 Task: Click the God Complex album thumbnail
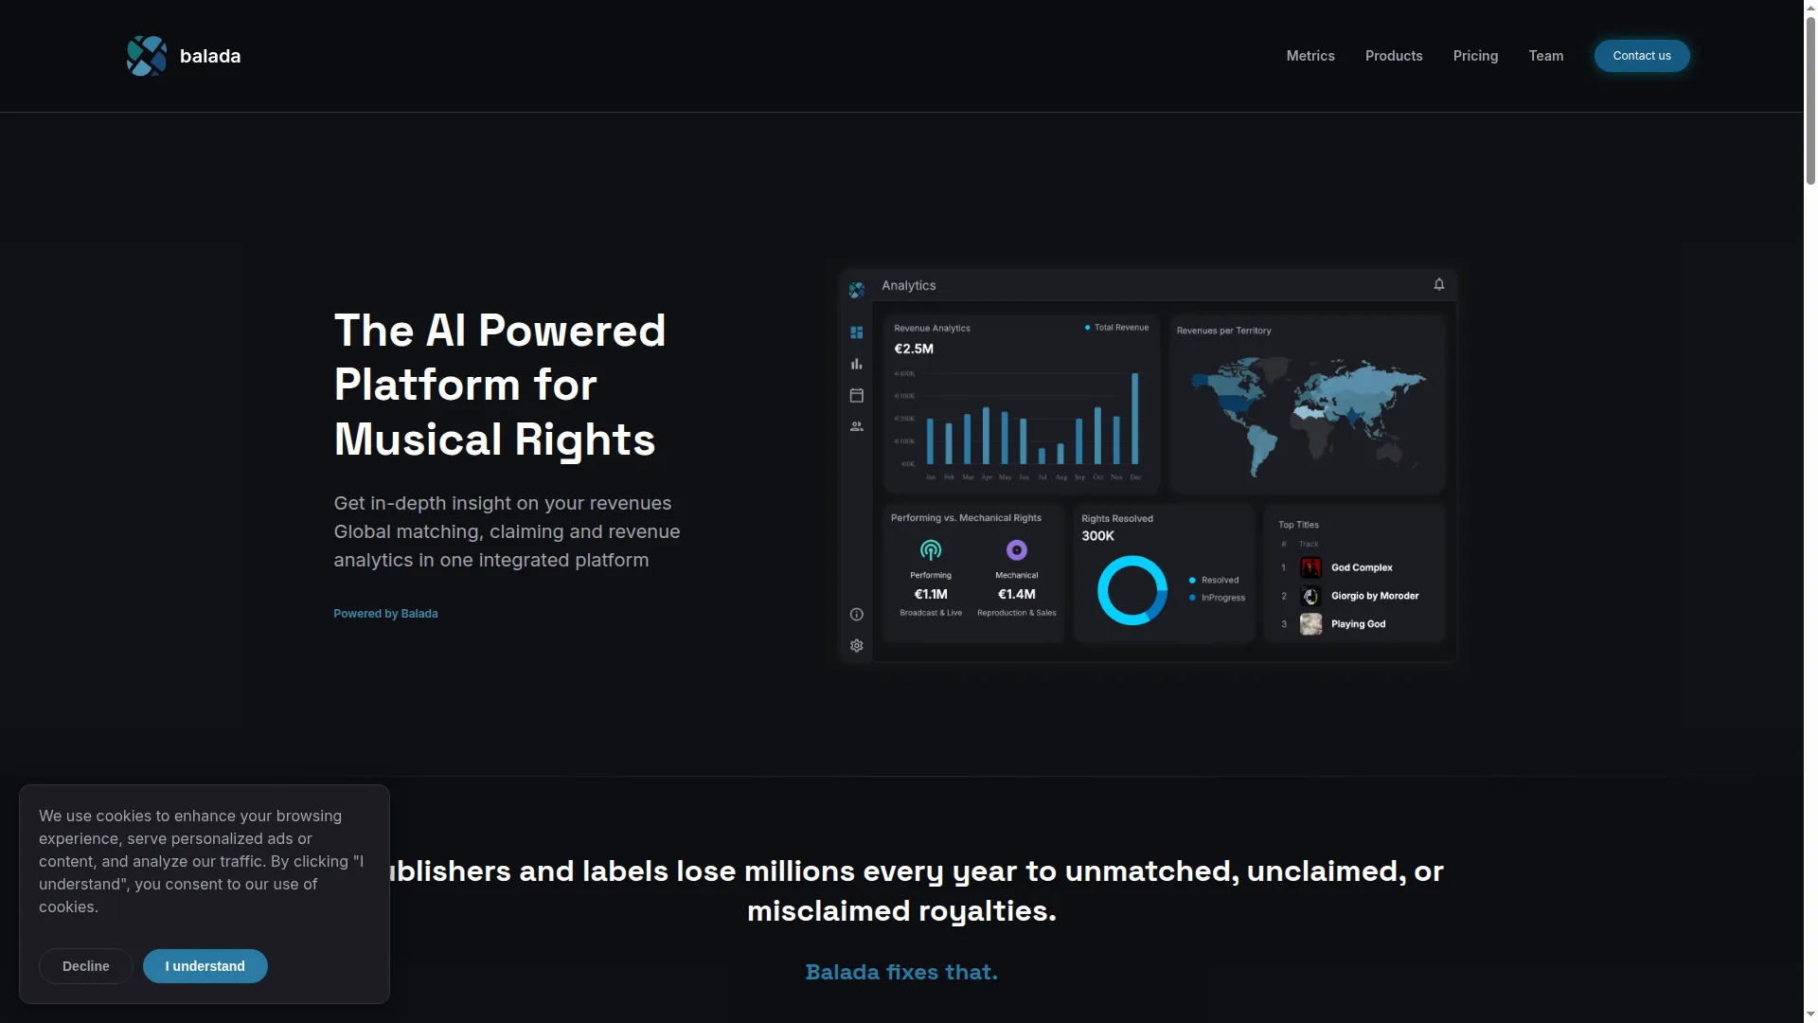1311,567
